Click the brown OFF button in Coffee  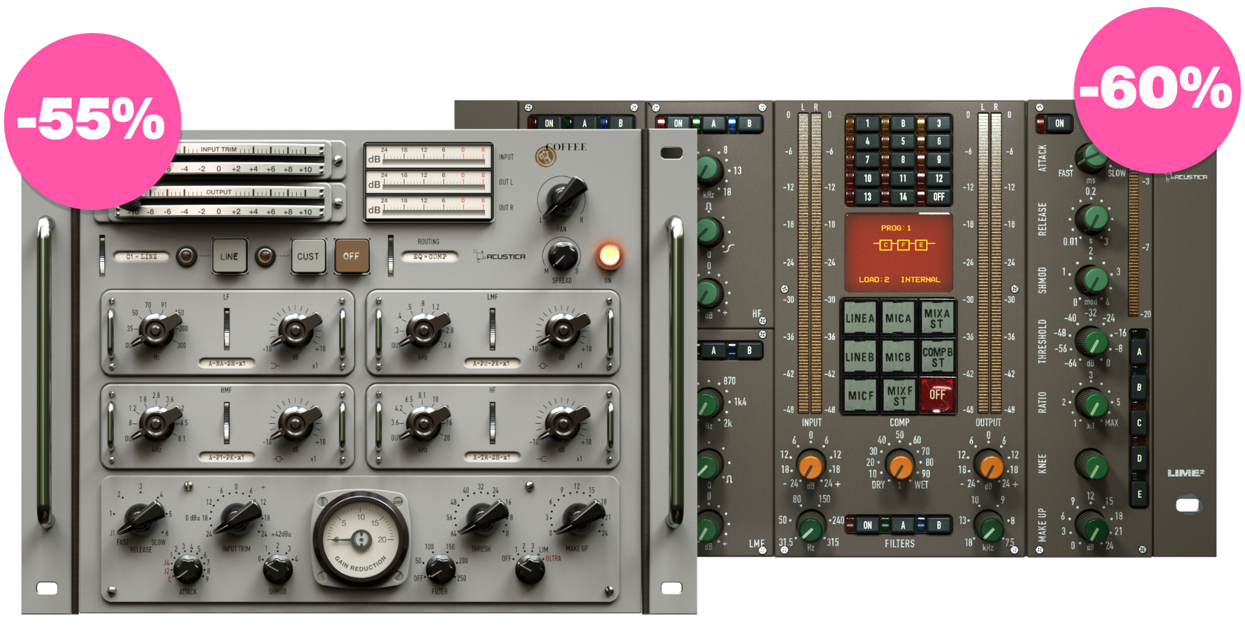pyautogui.click(x=351, y=257)
